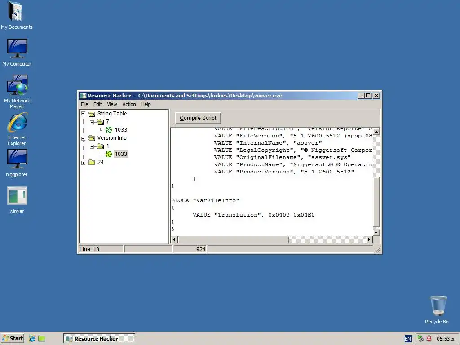Click gear icon of 1033 under Version Info
This screenshot has height=345, width=460.
click(109, 154)
